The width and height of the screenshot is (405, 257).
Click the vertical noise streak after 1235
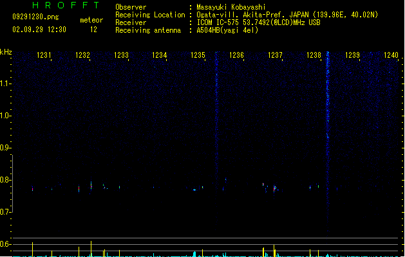pyautogui.click(x=216, y=139)
